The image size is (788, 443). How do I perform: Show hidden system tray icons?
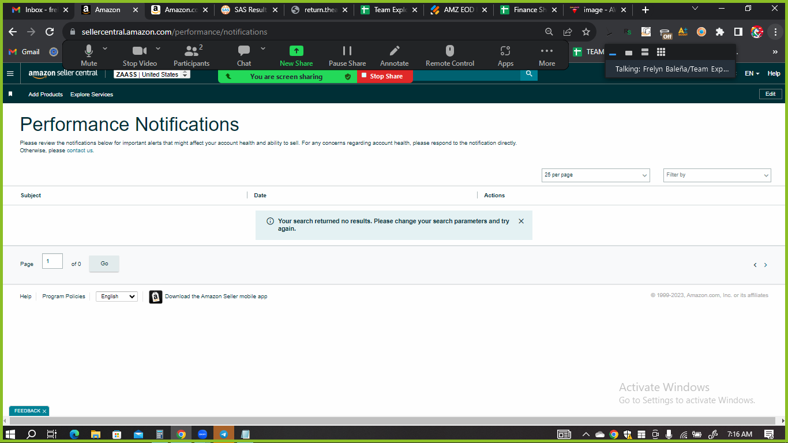point(586,434)
